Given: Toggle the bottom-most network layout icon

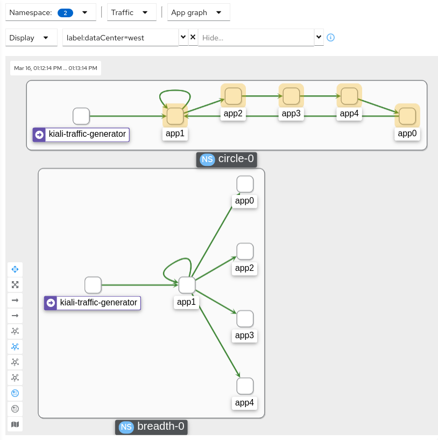Looking at the screenshot, I should [x=15, y=378].
